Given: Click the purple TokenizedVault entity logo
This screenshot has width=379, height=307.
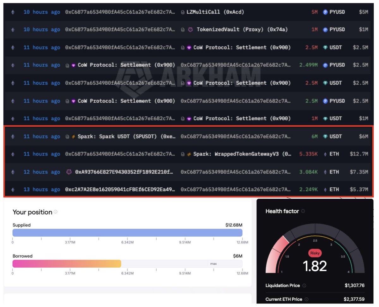Looking at the screenshot, I should pos(190,29).
